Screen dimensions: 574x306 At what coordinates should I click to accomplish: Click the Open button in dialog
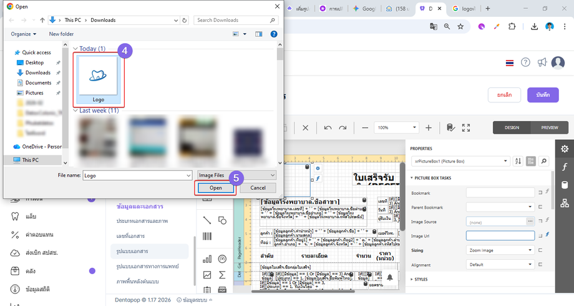click(216, 187)
